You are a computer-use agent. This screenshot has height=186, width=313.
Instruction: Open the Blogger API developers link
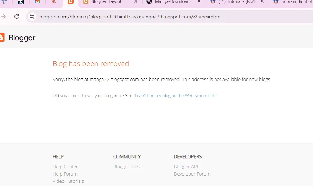coord(186,167)
